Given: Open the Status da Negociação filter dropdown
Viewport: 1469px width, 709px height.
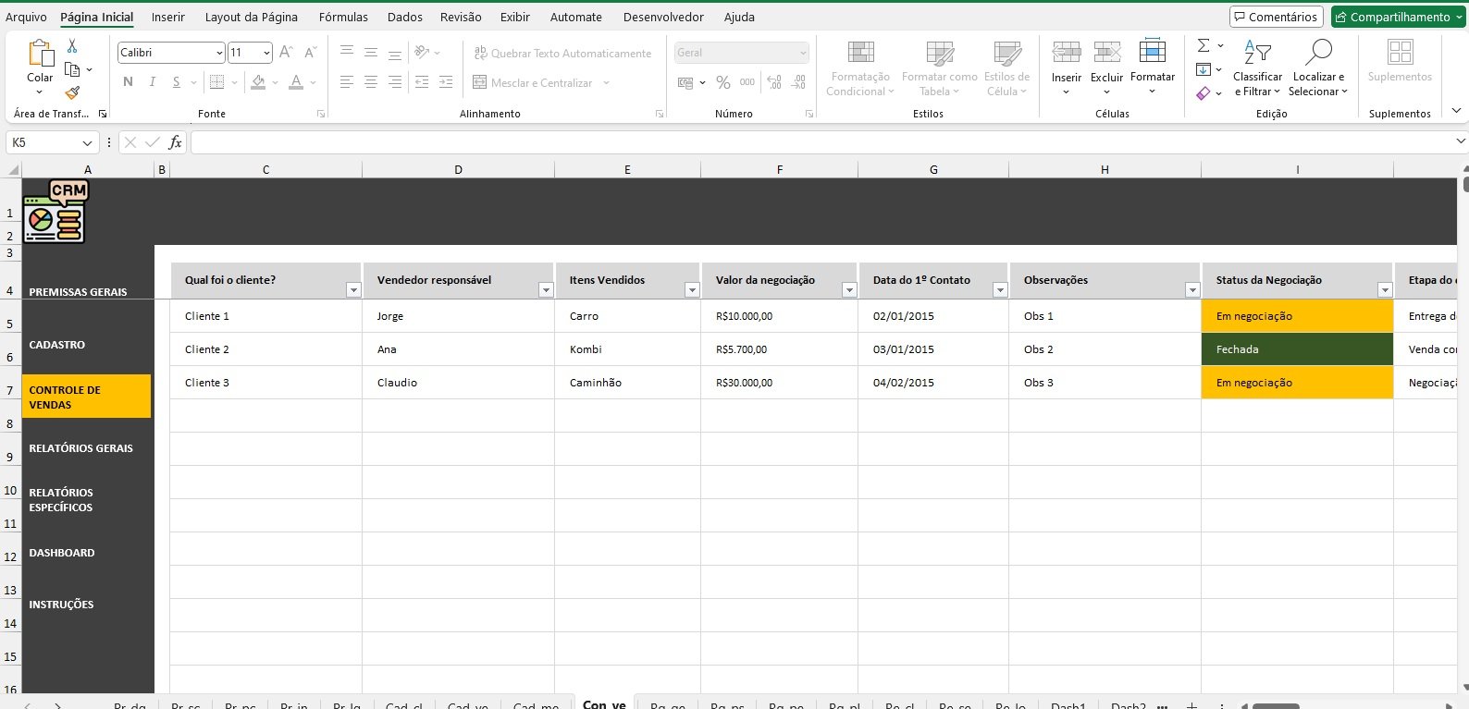Looking at the screenshot, I should tap(1384, 290).
